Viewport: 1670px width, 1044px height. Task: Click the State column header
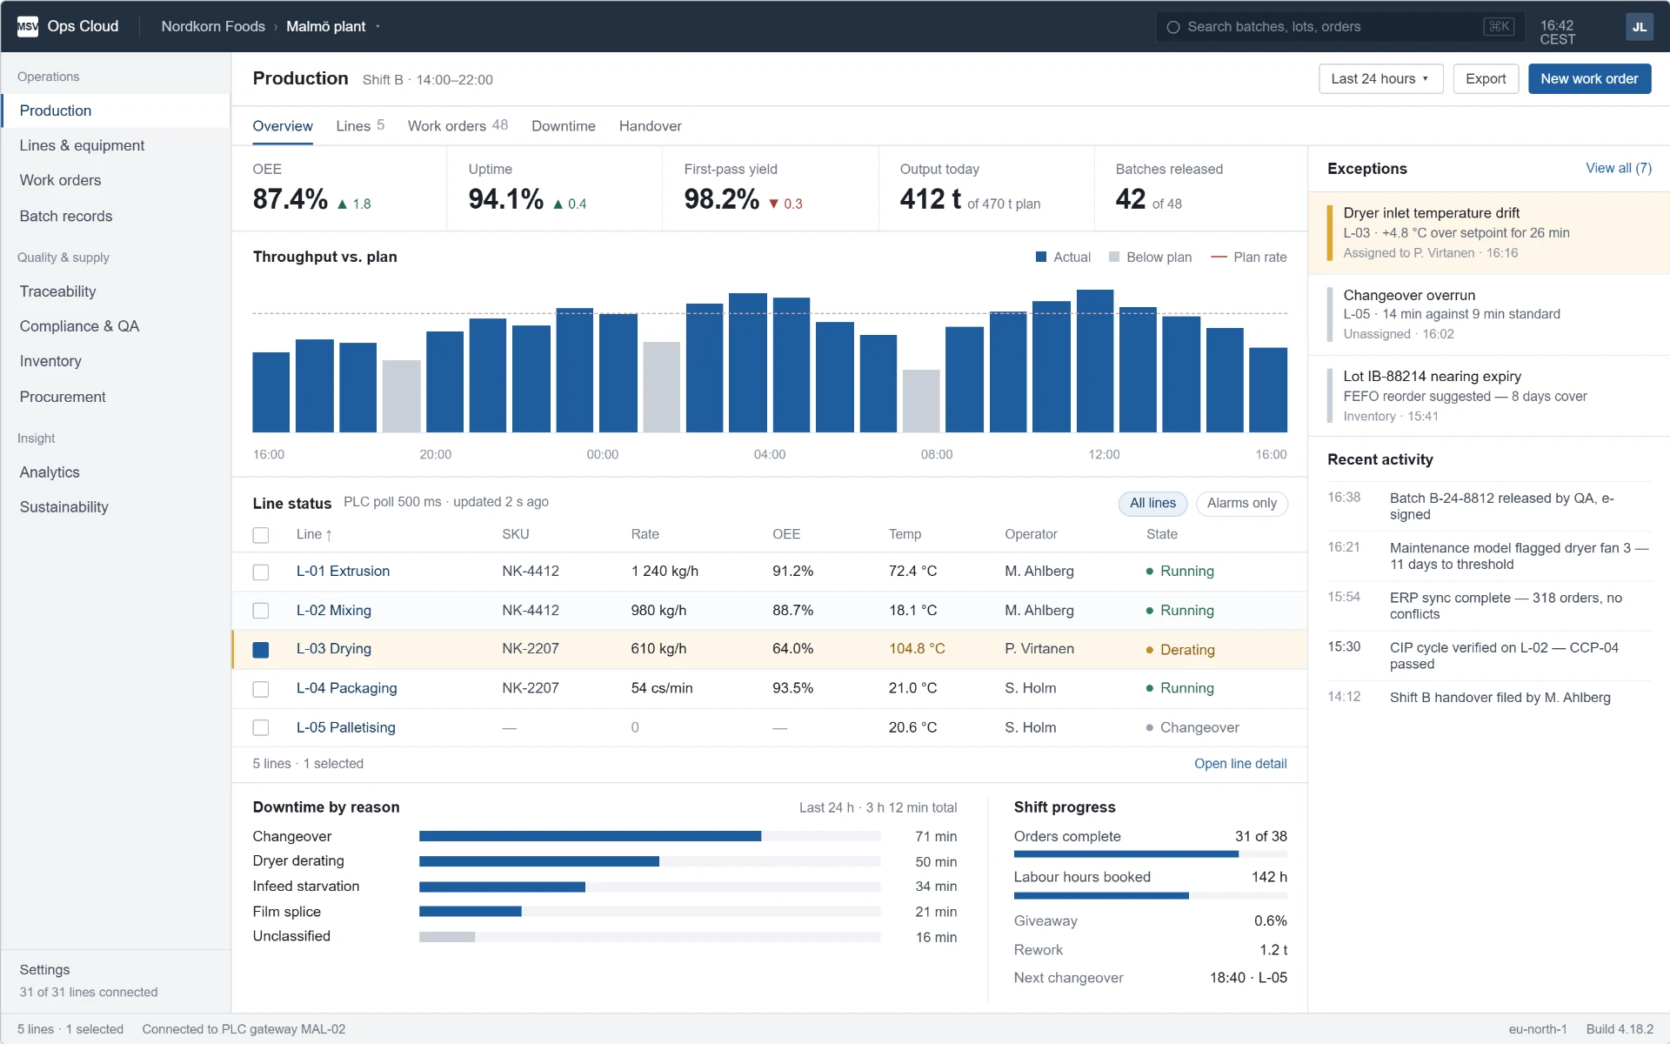click(x=1161, y=534)
